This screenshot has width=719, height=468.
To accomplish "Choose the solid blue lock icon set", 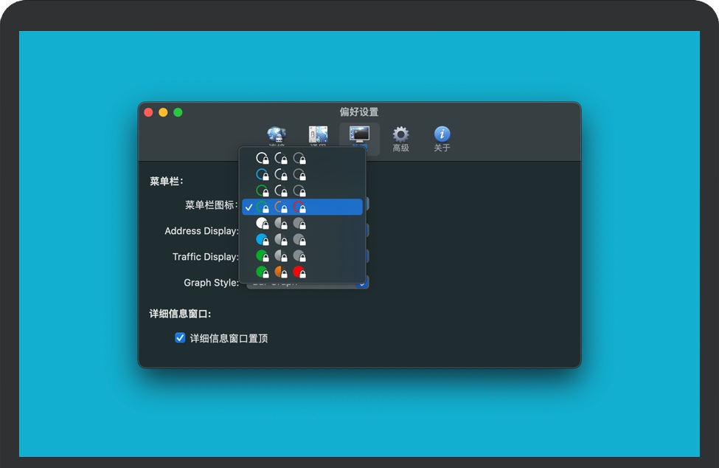I will coord(280,240).
